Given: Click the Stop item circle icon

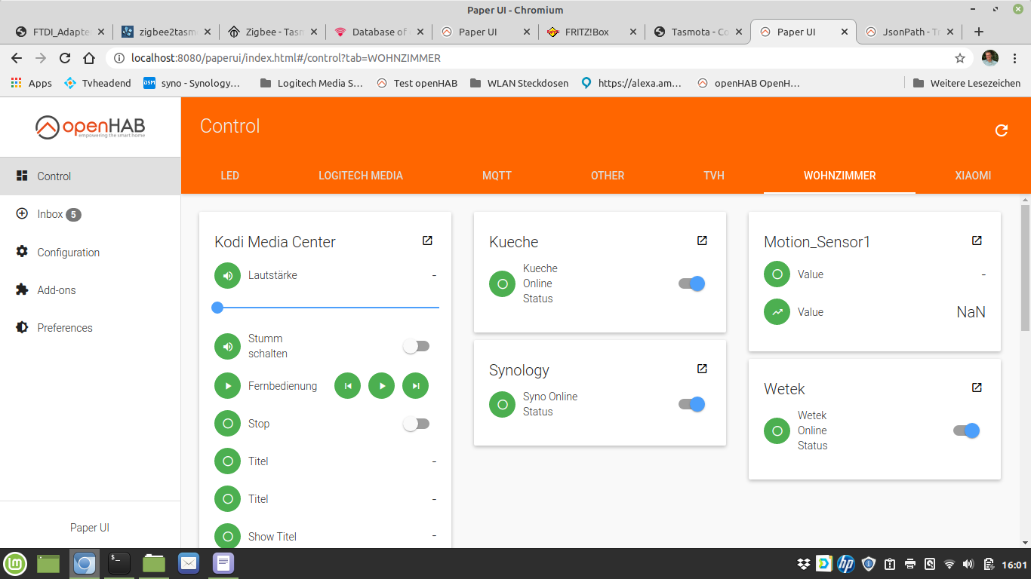Looking at the screenshot, I should click(x=227, y=424).
